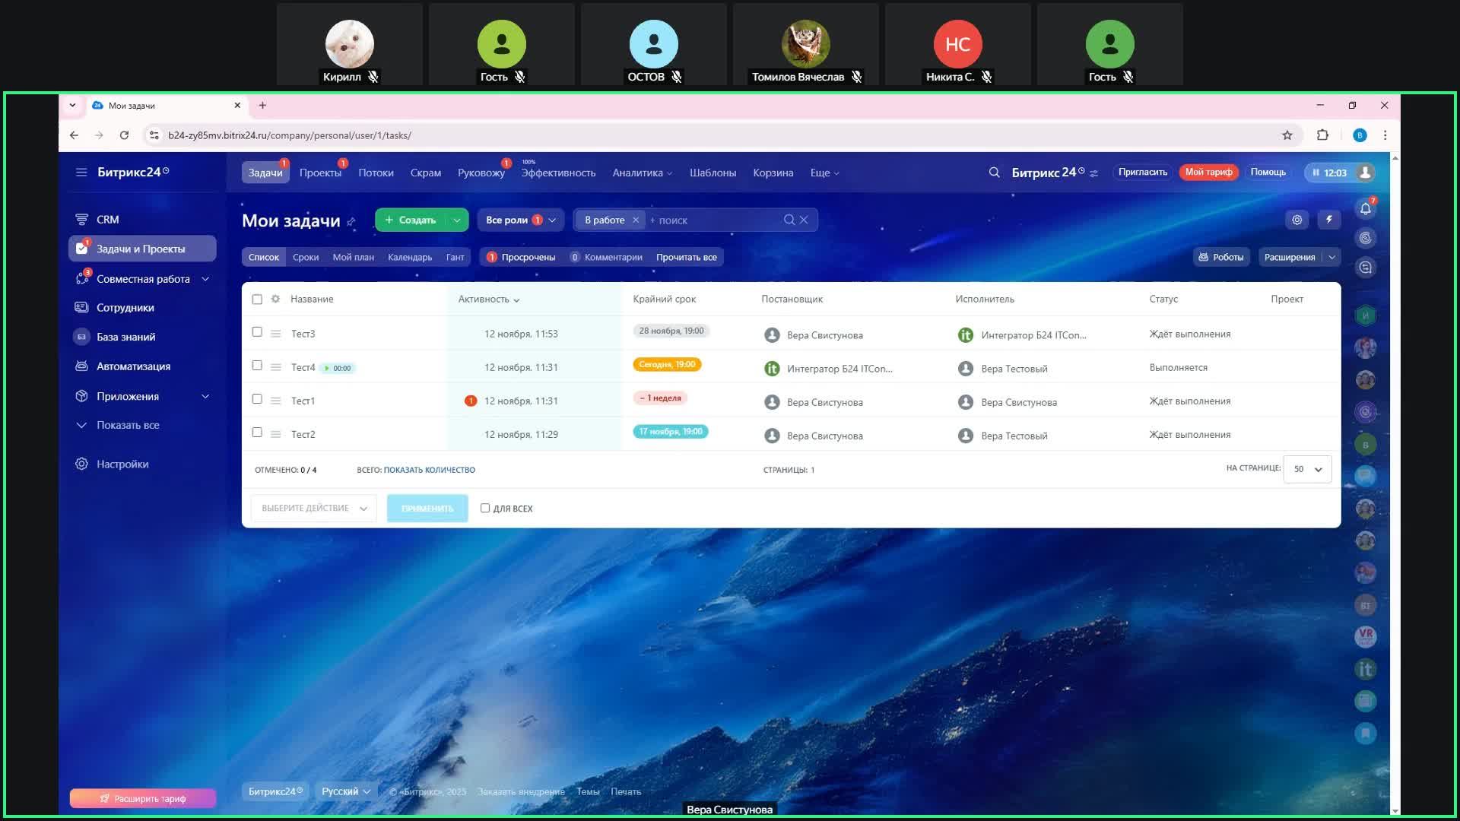Click the settings gear above the task list

(x=1297, y=220)
